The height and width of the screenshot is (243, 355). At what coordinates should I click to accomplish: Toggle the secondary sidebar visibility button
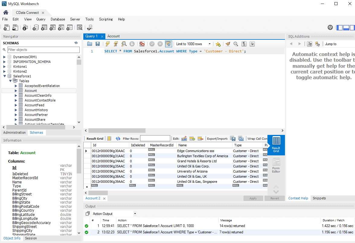click(x=353, y=28)
